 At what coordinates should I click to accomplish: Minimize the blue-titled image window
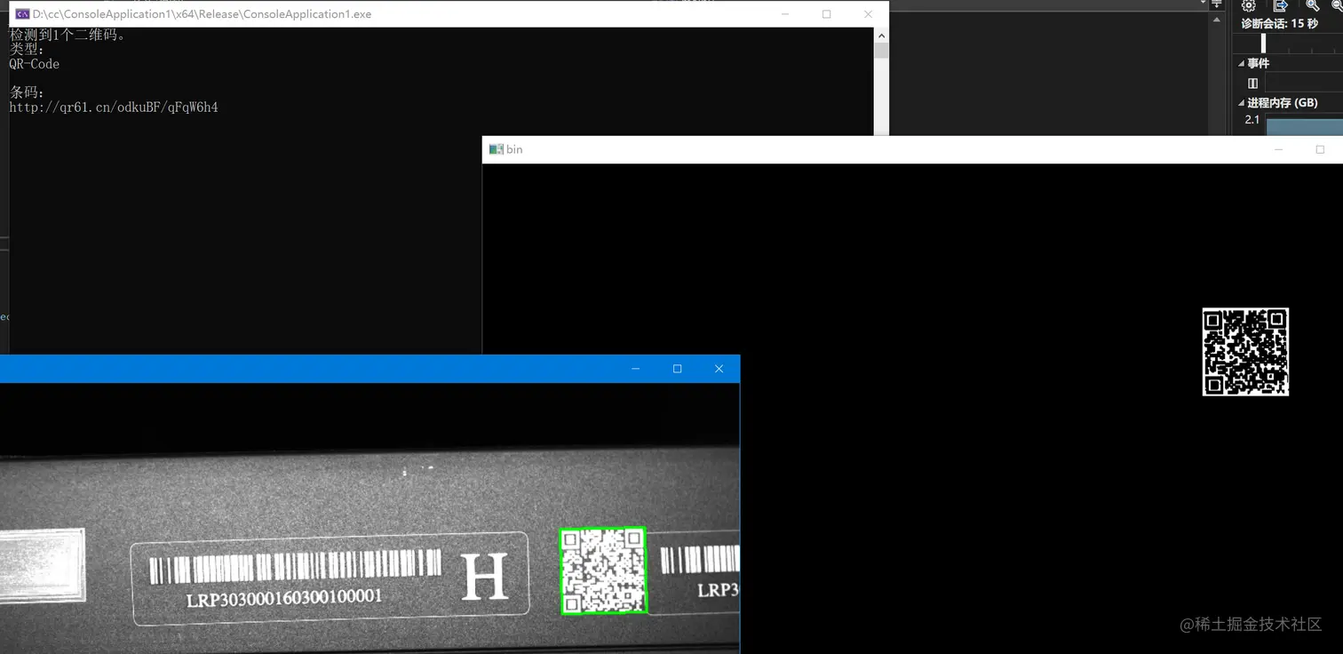tap(636, 369)
